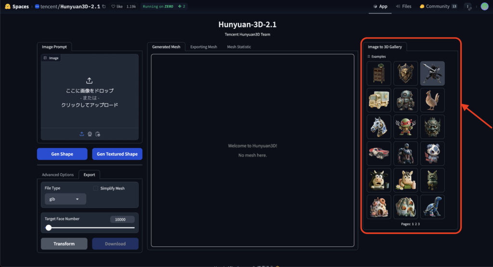Choose the cartoon cow example image

point(379,180)
